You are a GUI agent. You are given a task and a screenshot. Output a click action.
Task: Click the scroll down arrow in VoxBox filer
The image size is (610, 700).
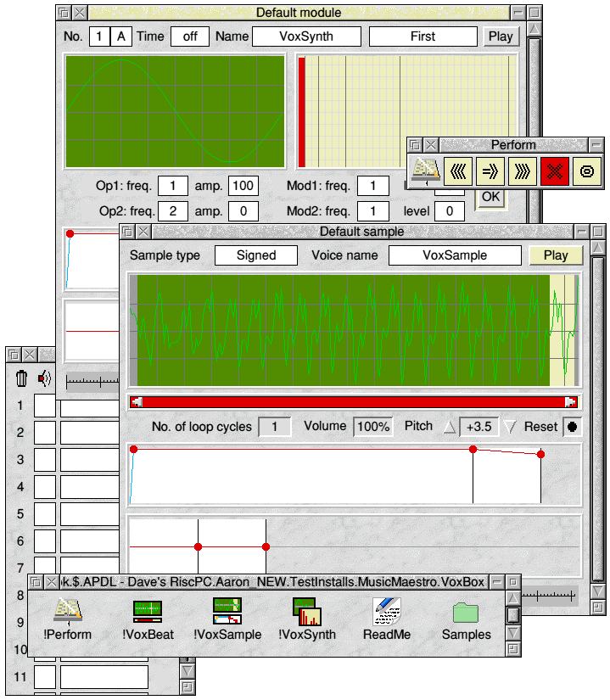tap(513, 633)
